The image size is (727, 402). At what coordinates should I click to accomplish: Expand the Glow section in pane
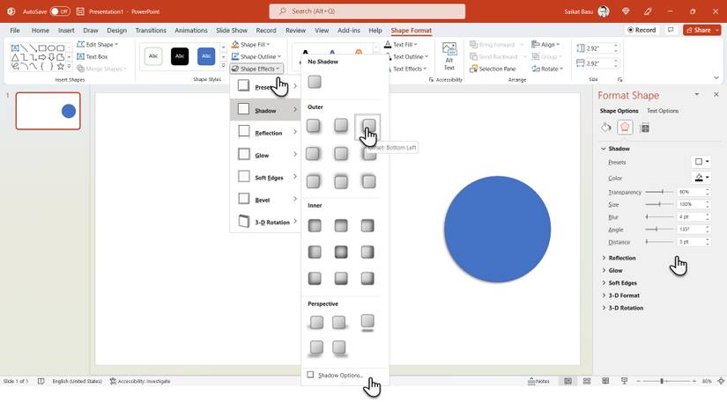pos(612,270)
